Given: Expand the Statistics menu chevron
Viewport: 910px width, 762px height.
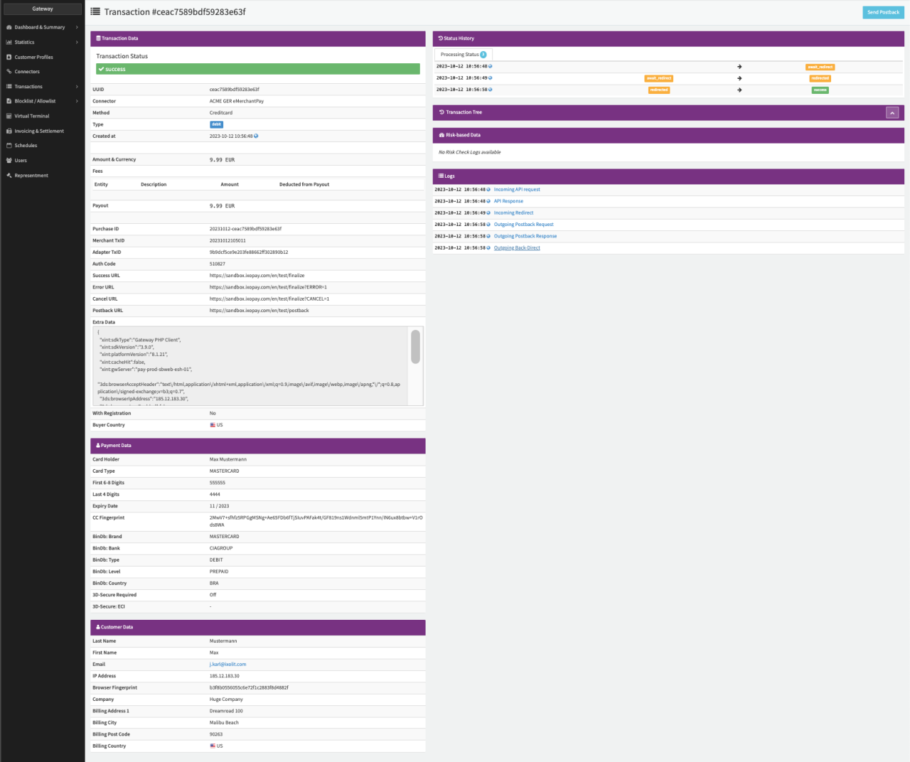Looking at the screenshot, I should pos(77,42).
